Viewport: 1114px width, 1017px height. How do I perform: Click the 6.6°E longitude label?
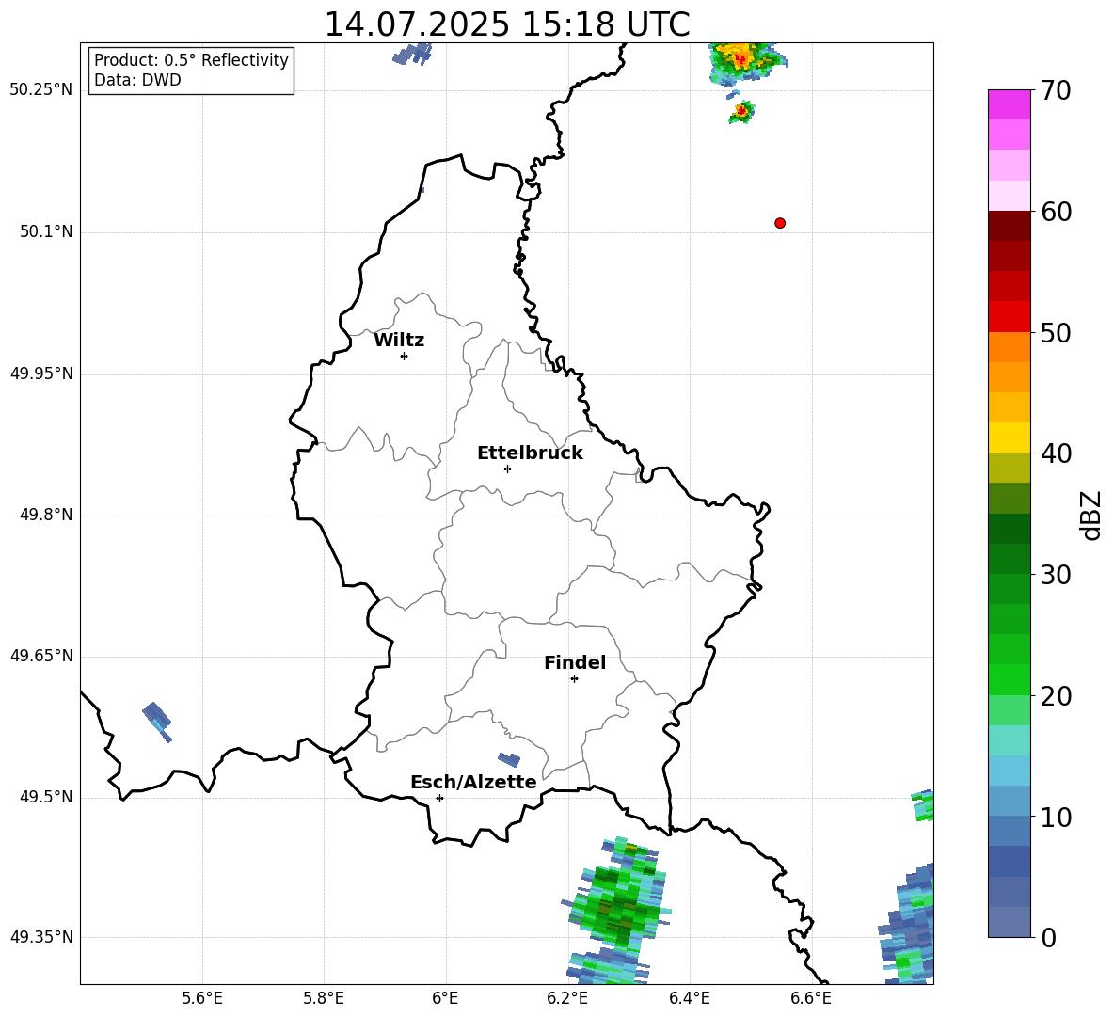pos(811,998)
